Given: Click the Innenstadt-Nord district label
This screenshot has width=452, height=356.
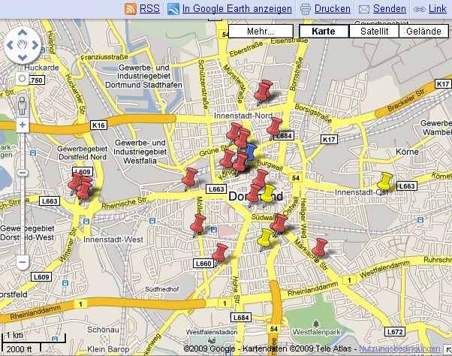Looking at the screenshot, I should click(243, 116).
